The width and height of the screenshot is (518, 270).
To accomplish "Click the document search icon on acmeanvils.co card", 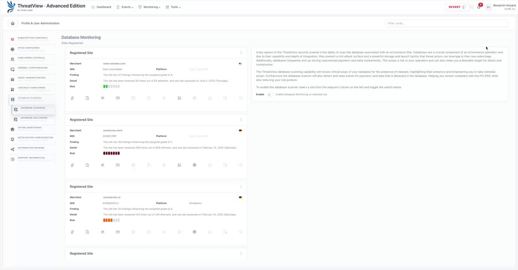I will coord(87,232).
